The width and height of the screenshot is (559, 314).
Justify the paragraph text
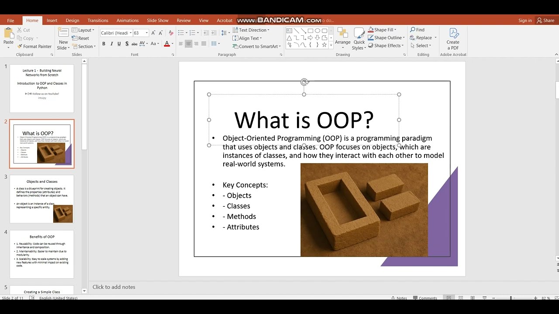pyautogui.click(x=204, y=44)
